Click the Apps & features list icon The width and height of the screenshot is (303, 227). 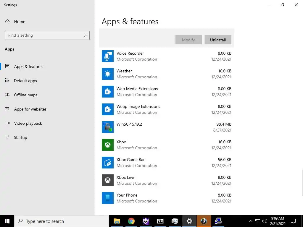pyautogui.click(x=7, y=66)
